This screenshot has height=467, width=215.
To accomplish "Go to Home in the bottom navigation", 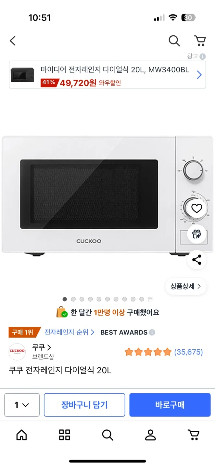I will pos(21,435).
